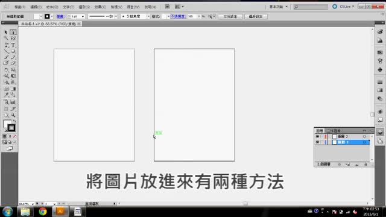Screen dimensions: 386x217
Task: Enable Draw Normal mode button
Action: pos(5,142)
